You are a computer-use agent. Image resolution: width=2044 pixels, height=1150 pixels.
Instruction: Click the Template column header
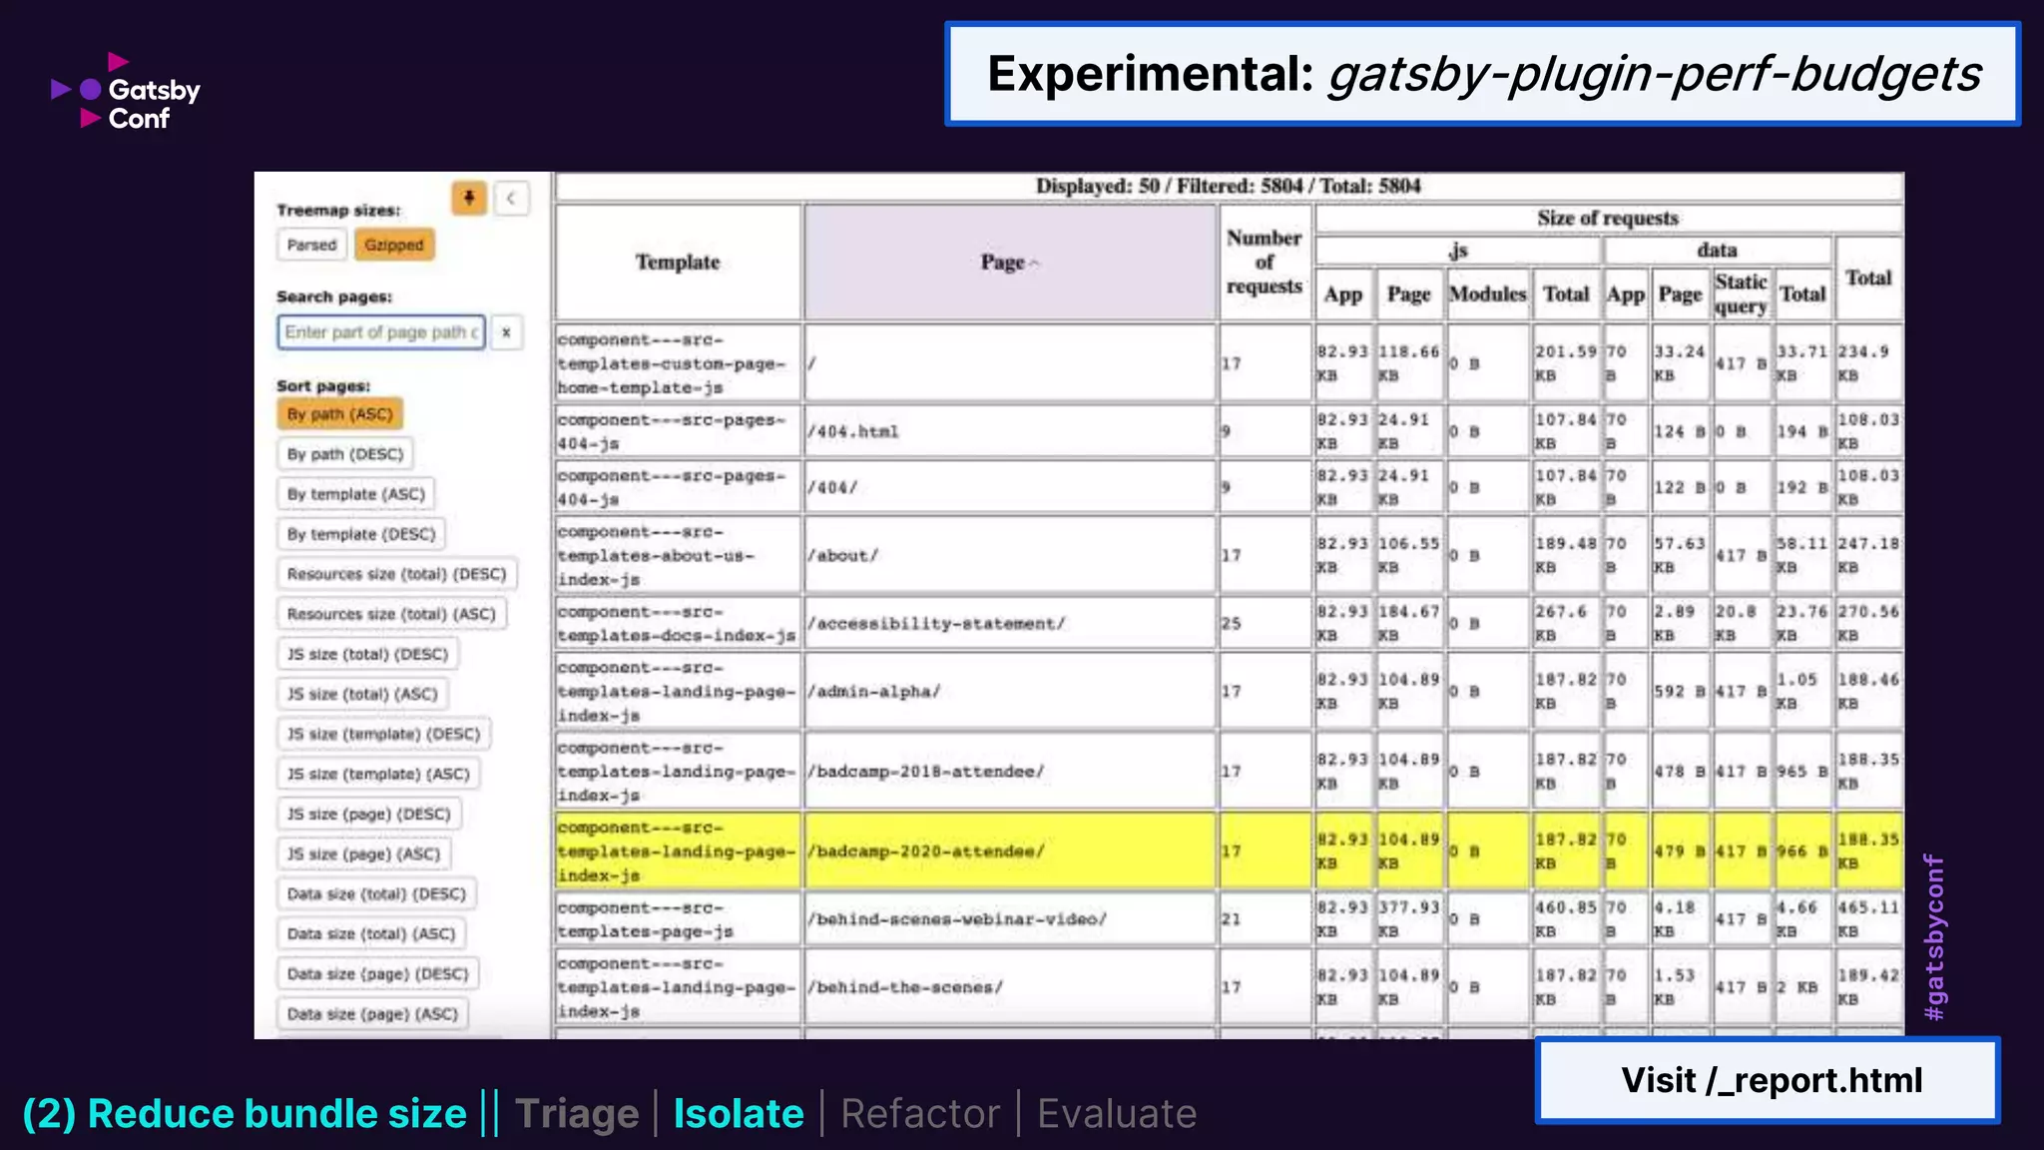pyautogui.click(x=678, y=263)
